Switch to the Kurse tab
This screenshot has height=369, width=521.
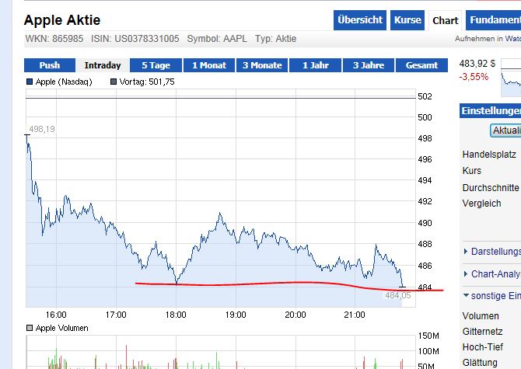(x=407, y=20)
